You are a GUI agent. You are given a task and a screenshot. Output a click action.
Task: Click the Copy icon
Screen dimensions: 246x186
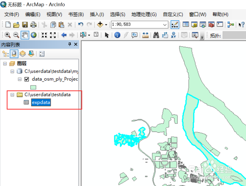pos(53,25)
